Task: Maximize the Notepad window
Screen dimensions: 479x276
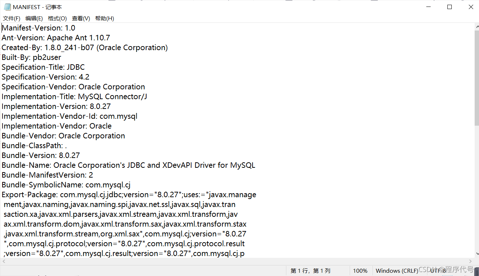Action: point(450,7)
